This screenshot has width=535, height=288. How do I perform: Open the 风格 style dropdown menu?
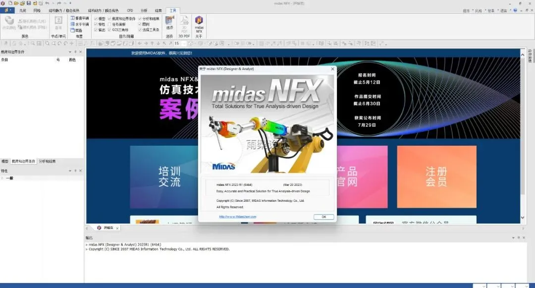[480, 10]
